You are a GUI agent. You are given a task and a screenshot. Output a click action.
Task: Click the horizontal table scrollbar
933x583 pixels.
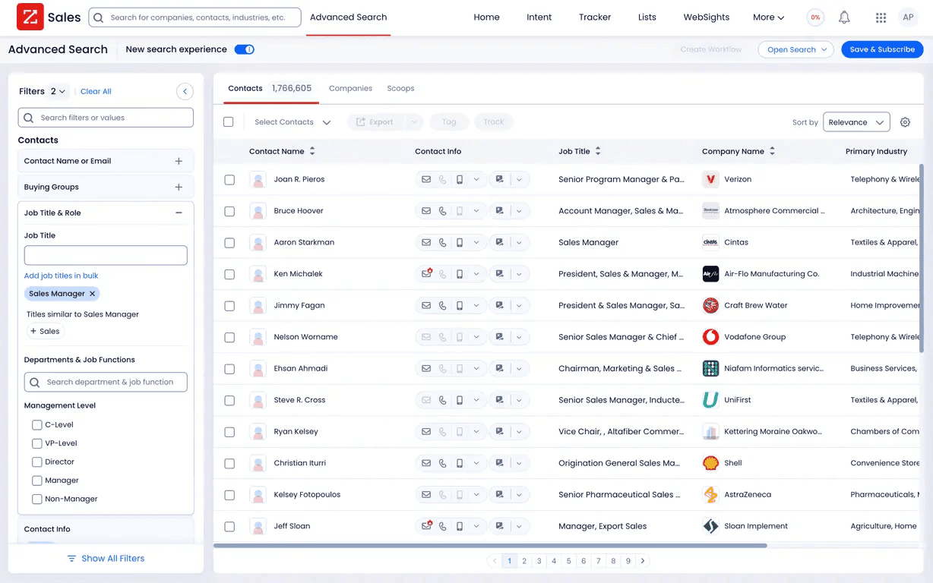click(x=490, y=545)
